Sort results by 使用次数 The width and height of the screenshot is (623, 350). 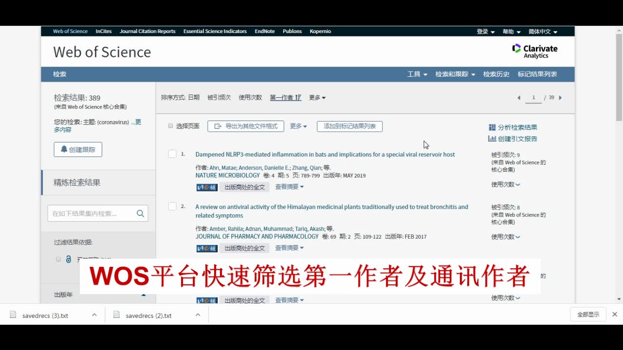pyautogui.click(x=250, y=98)
